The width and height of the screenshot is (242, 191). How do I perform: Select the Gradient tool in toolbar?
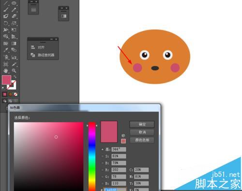pyautogui.click(x=14, y=43)
